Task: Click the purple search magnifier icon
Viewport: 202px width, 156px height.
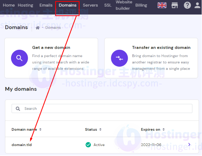Action: point(19,58)
